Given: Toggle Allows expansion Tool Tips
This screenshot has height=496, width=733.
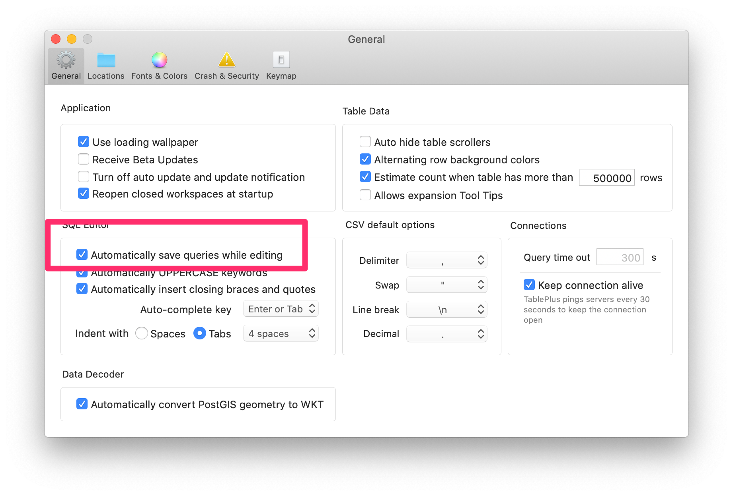Looking at the screenshot, I should coord(365,195).
